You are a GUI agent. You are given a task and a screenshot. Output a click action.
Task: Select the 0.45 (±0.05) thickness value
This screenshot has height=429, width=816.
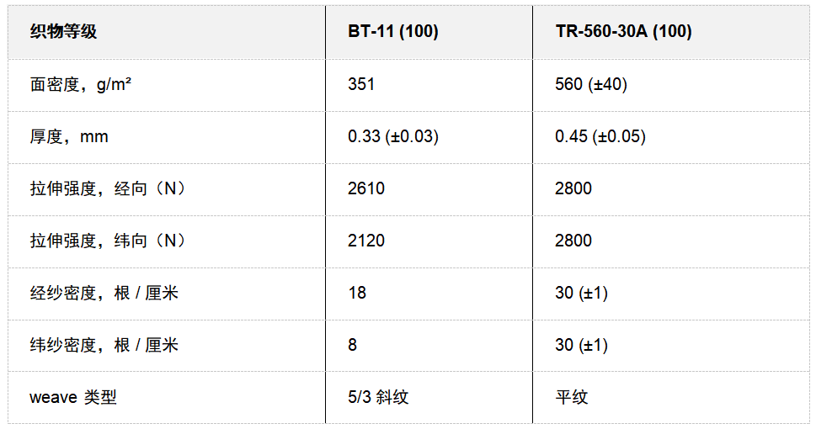pos(600,136)
